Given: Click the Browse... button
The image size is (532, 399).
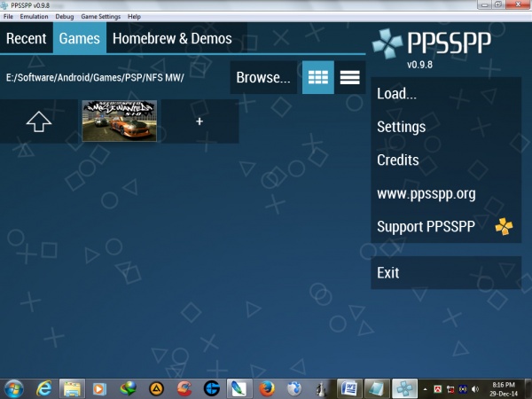Looking at the screenshot, I should click(263, 77).
